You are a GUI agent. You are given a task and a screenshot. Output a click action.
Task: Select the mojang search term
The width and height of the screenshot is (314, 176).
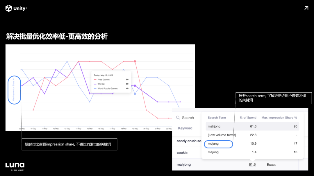click(213, 143)
